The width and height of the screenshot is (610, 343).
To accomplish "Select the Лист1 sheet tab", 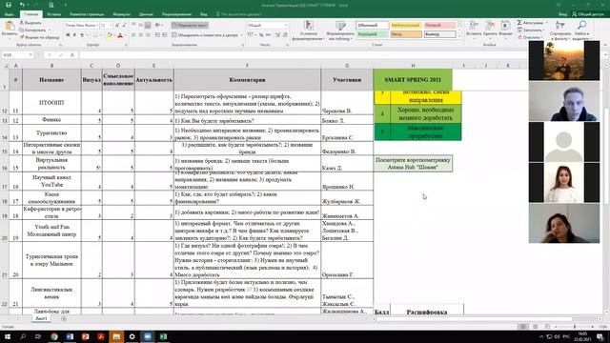I will (x=41, y=318).
